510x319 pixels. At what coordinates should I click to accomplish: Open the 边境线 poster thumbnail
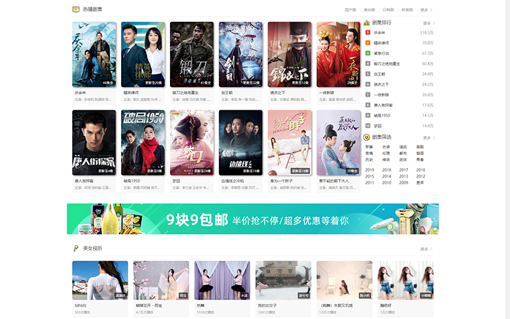click(241, 142)
